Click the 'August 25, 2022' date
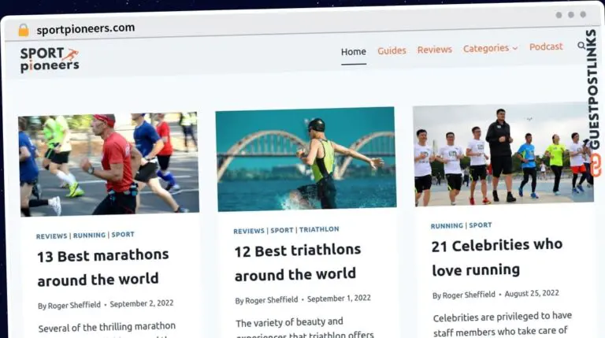605x338 pixels. click(532, 294)
